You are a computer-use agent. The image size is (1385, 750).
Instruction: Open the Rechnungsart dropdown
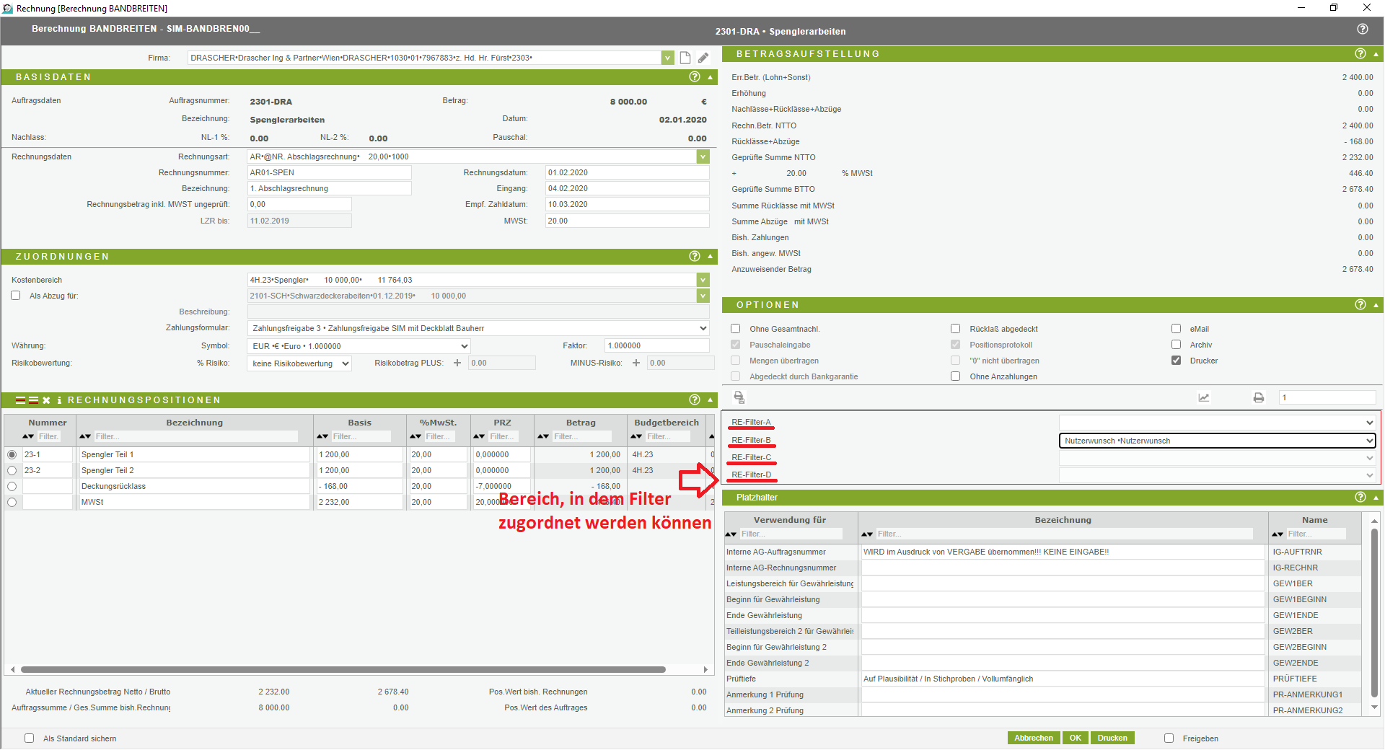coord(703,156)
